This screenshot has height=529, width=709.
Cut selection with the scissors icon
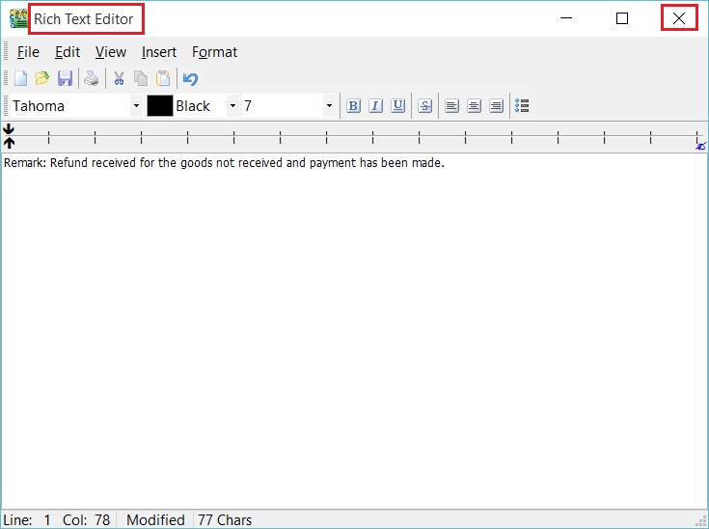click(x=119, y=79)
